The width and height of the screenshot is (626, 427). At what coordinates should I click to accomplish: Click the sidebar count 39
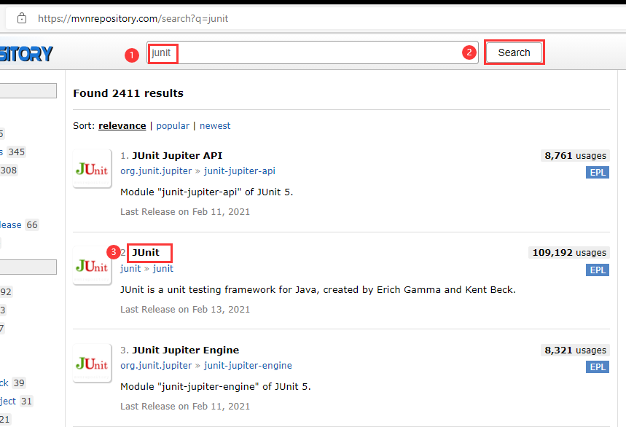click(x=19, y=383)
